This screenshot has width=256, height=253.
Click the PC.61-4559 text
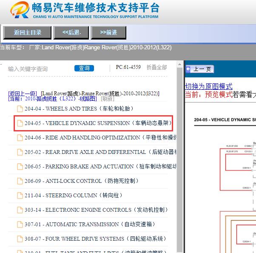click(128, 67)
